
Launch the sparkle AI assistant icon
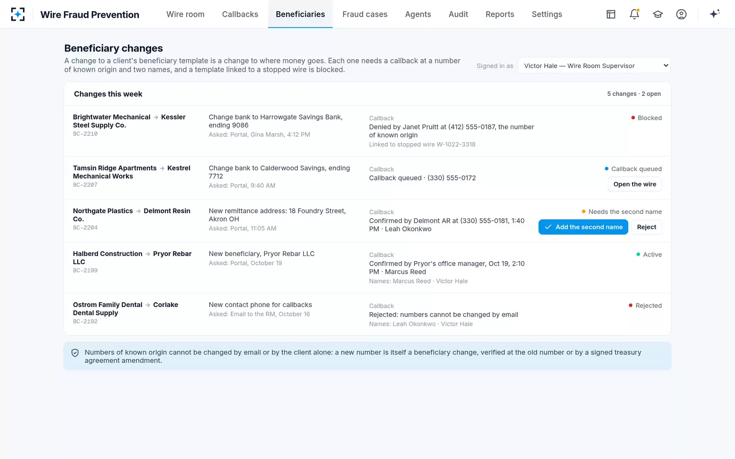click(x=715, y=14)
